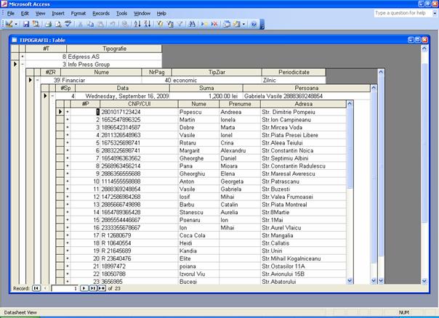This screenshot has height=318, width=439.
Task: Expand the Popescu Andreea row
Action: coord(68,112)
